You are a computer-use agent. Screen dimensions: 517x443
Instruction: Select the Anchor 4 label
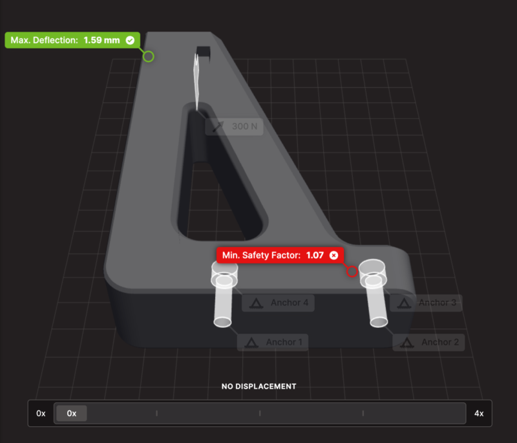pyautogui.click(x=278, y=303)
